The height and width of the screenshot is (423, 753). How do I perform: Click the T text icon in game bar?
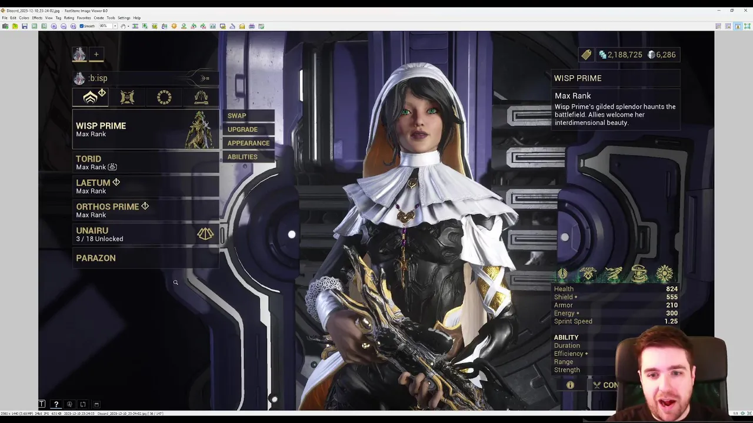pos(42,404)
